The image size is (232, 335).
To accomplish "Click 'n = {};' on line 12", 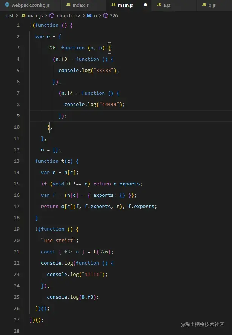I will pos(51,150).
